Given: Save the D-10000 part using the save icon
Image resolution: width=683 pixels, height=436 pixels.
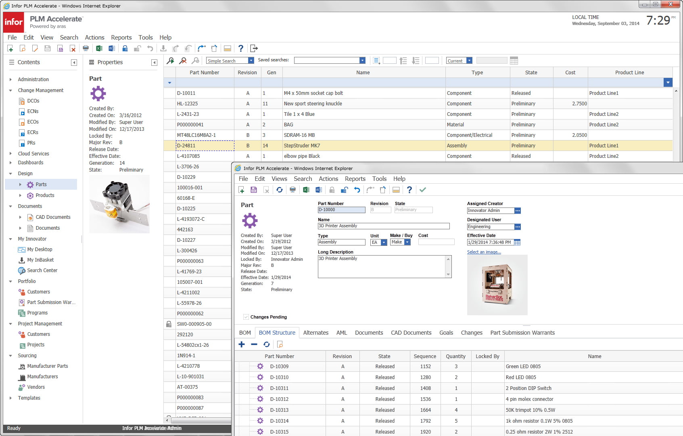Looking at the screenshot, I should 254,190.
